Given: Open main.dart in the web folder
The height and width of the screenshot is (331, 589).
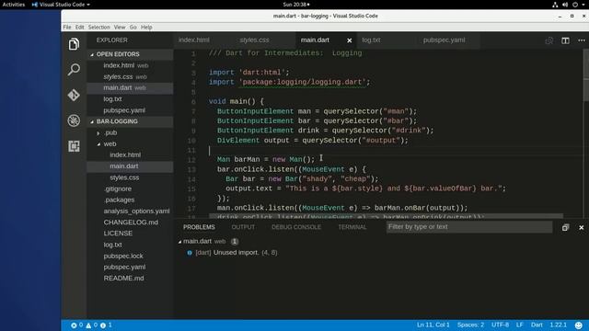Looking at the screenshot, I should pos(130,166).
